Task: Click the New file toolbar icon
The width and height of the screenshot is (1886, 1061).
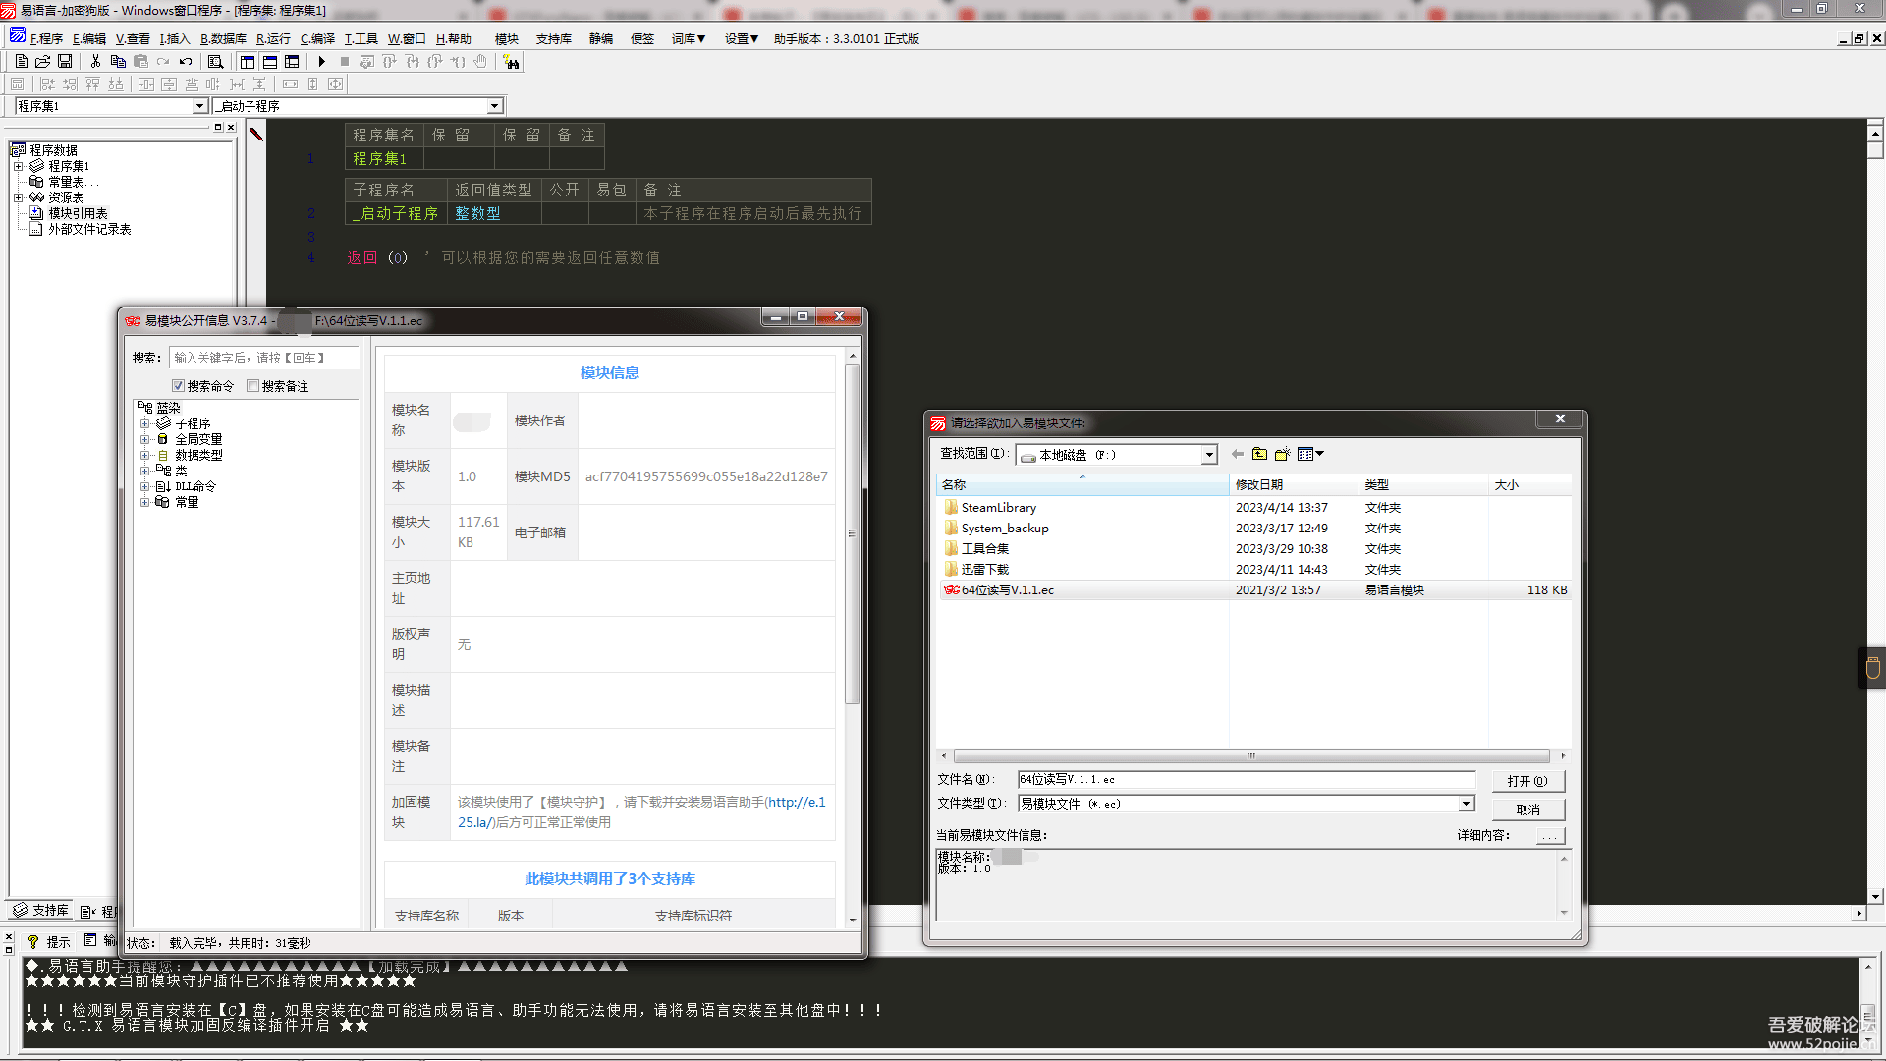Action: click(22, 61)
